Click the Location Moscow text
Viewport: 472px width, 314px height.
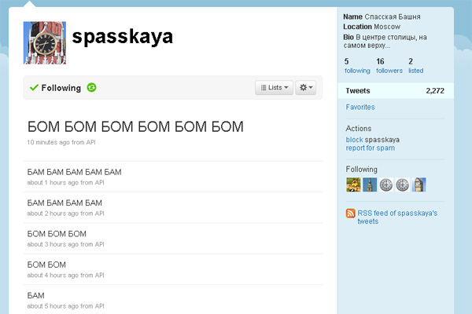[x=372, y=27]
